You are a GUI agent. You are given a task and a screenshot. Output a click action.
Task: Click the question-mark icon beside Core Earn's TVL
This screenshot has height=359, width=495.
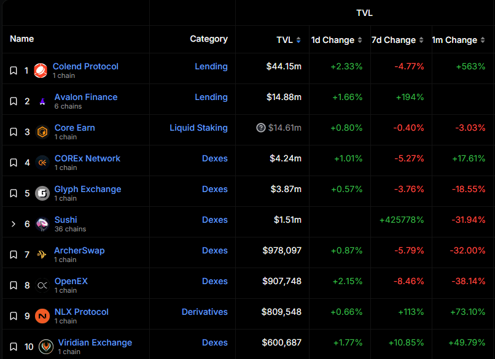[x=261, y=128]
